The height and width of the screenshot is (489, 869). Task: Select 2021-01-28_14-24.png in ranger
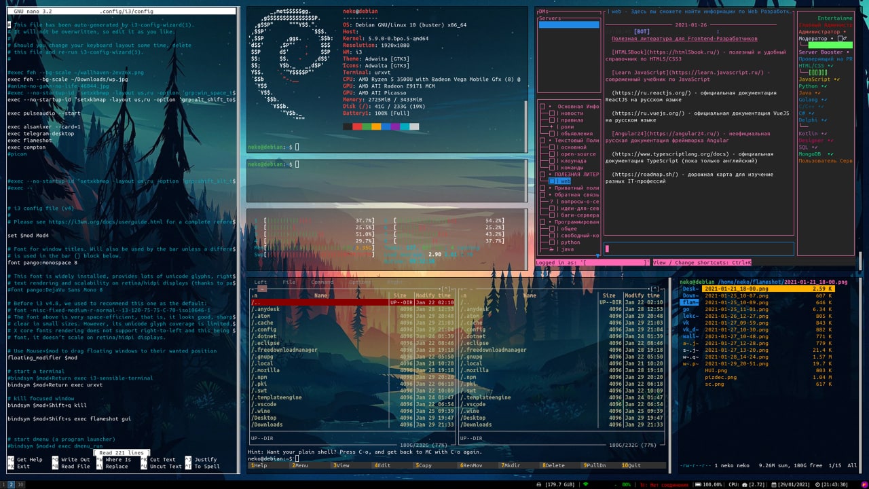pos(769,357)
